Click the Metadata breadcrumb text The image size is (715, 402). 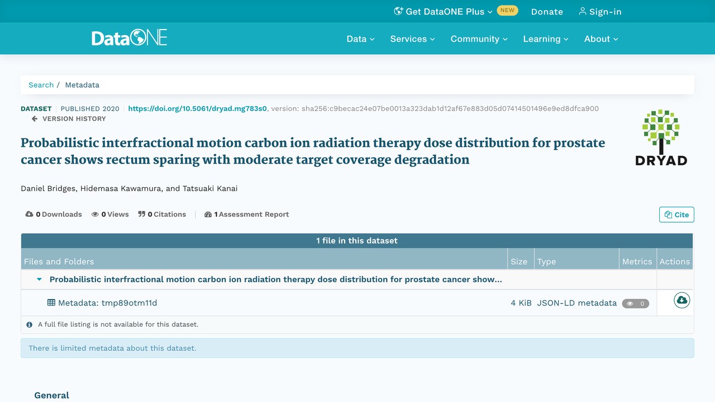click(x=82, y=85)
